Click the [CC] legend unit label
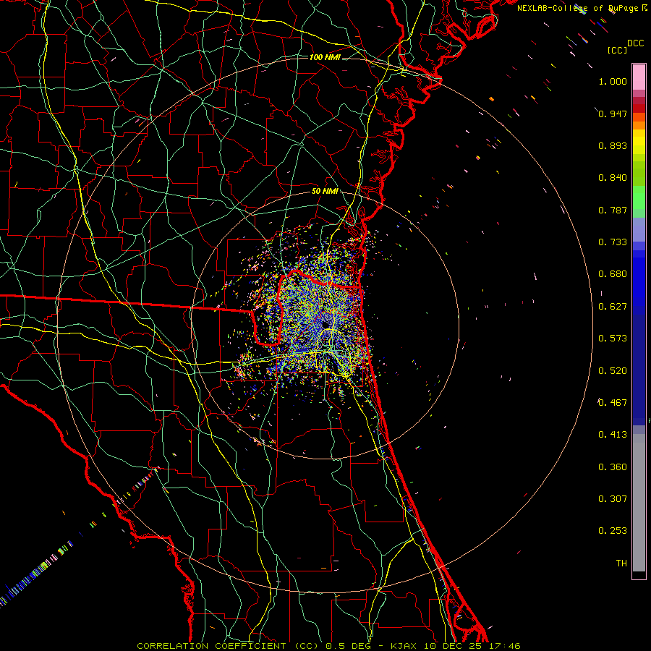The width and height of the screenshot is (651, 651). [617, 51]
